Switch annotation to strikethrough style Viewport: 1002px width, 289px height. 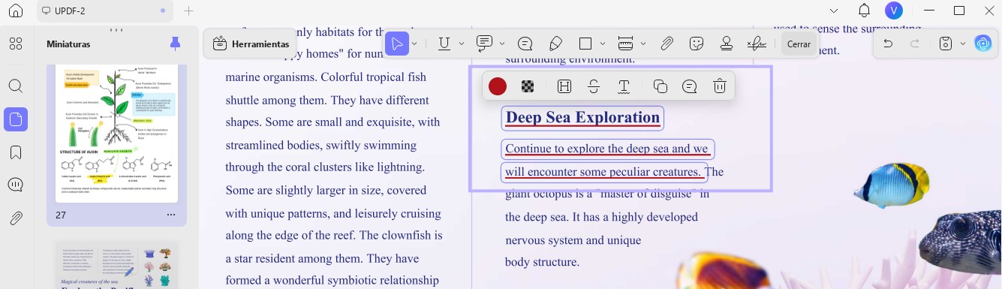(x=594, y=86)
